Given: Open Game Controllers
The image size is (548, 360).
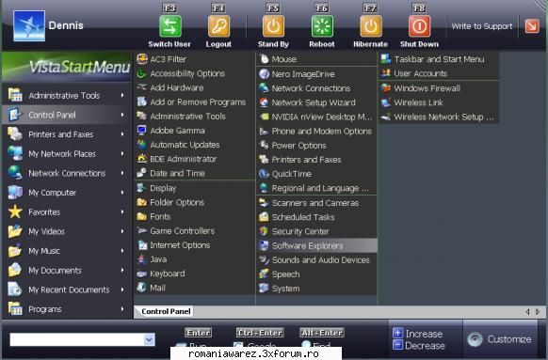Looking at the screenshot, I should click(x=194, y=231).
